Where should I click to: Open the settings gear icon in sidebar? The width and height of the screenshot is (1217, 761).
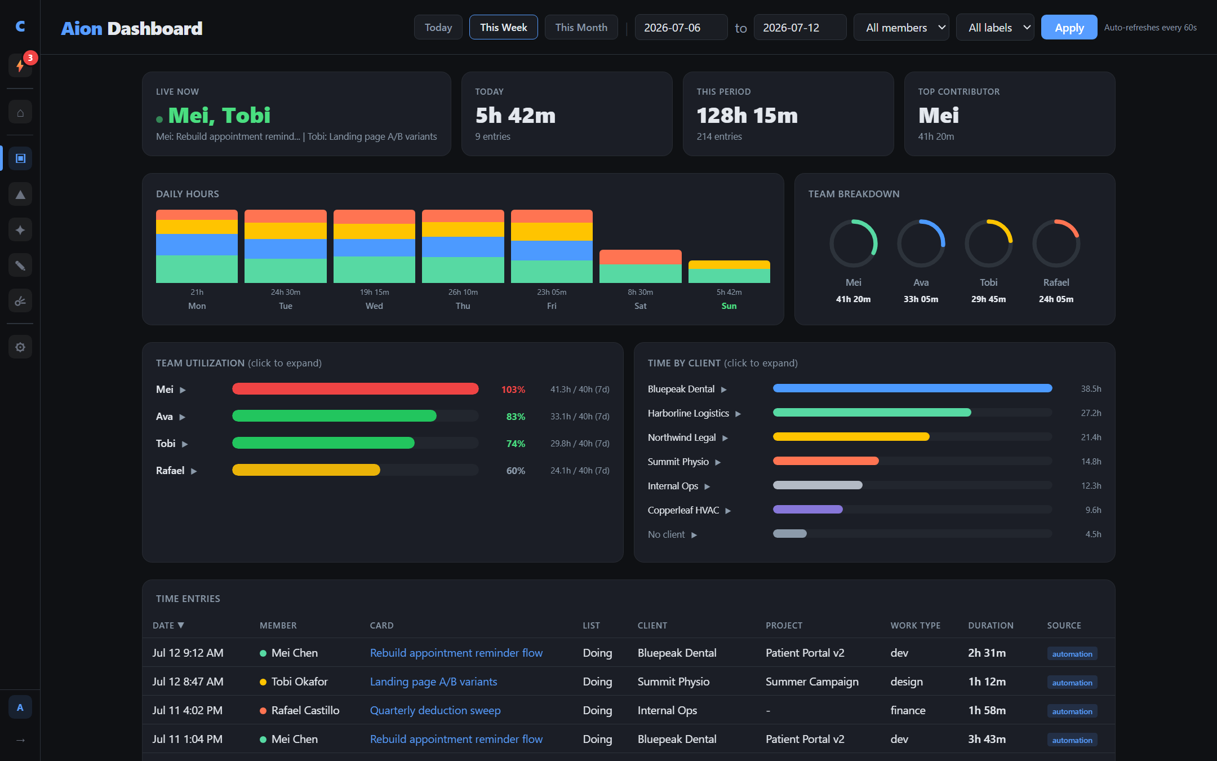(x=20, y=347)
